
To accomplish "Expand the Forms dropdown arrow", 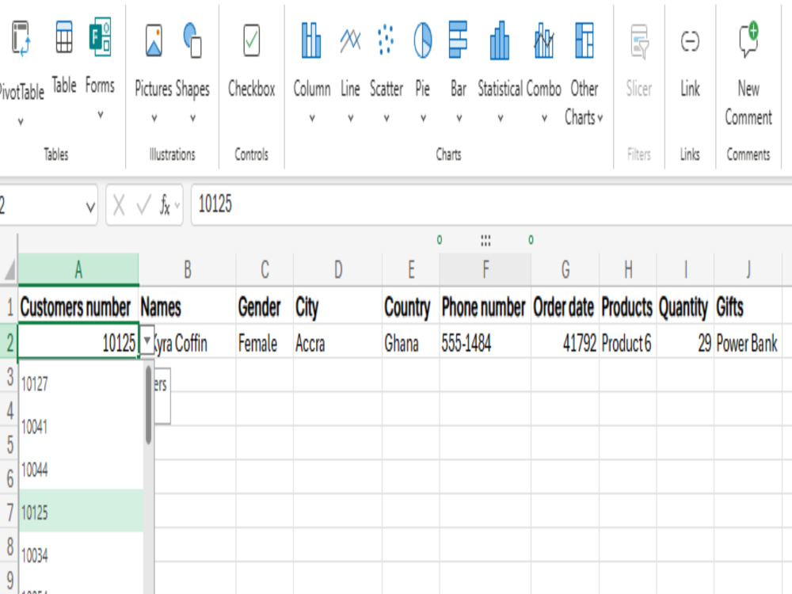I will tap(101, 115).
